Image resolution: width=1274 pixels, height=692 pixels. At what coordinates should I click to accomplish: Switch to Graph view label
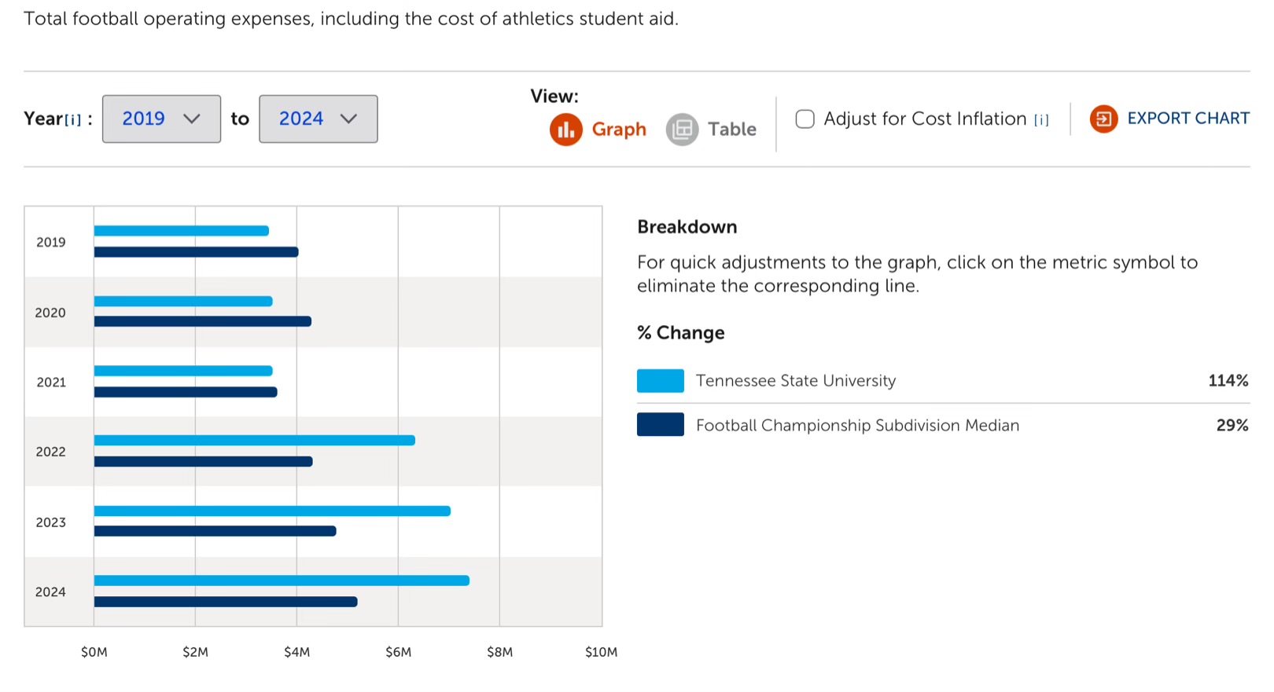pyautogui.click(x=619, y=130)
